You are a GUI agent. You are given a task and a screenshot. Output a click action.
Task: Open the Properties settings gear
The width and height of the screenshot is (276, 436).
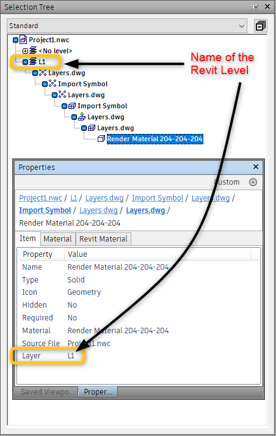pos(253,182)
